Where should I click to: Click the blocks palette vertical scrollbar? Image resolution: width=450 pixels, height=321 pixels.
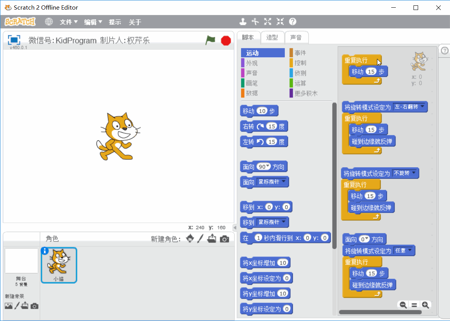[334, 175]
